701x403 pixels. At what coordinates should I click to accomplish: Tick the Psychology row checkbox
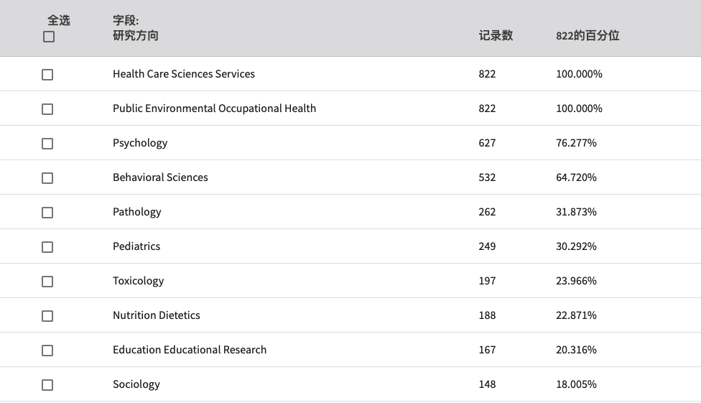coord(47,144)
